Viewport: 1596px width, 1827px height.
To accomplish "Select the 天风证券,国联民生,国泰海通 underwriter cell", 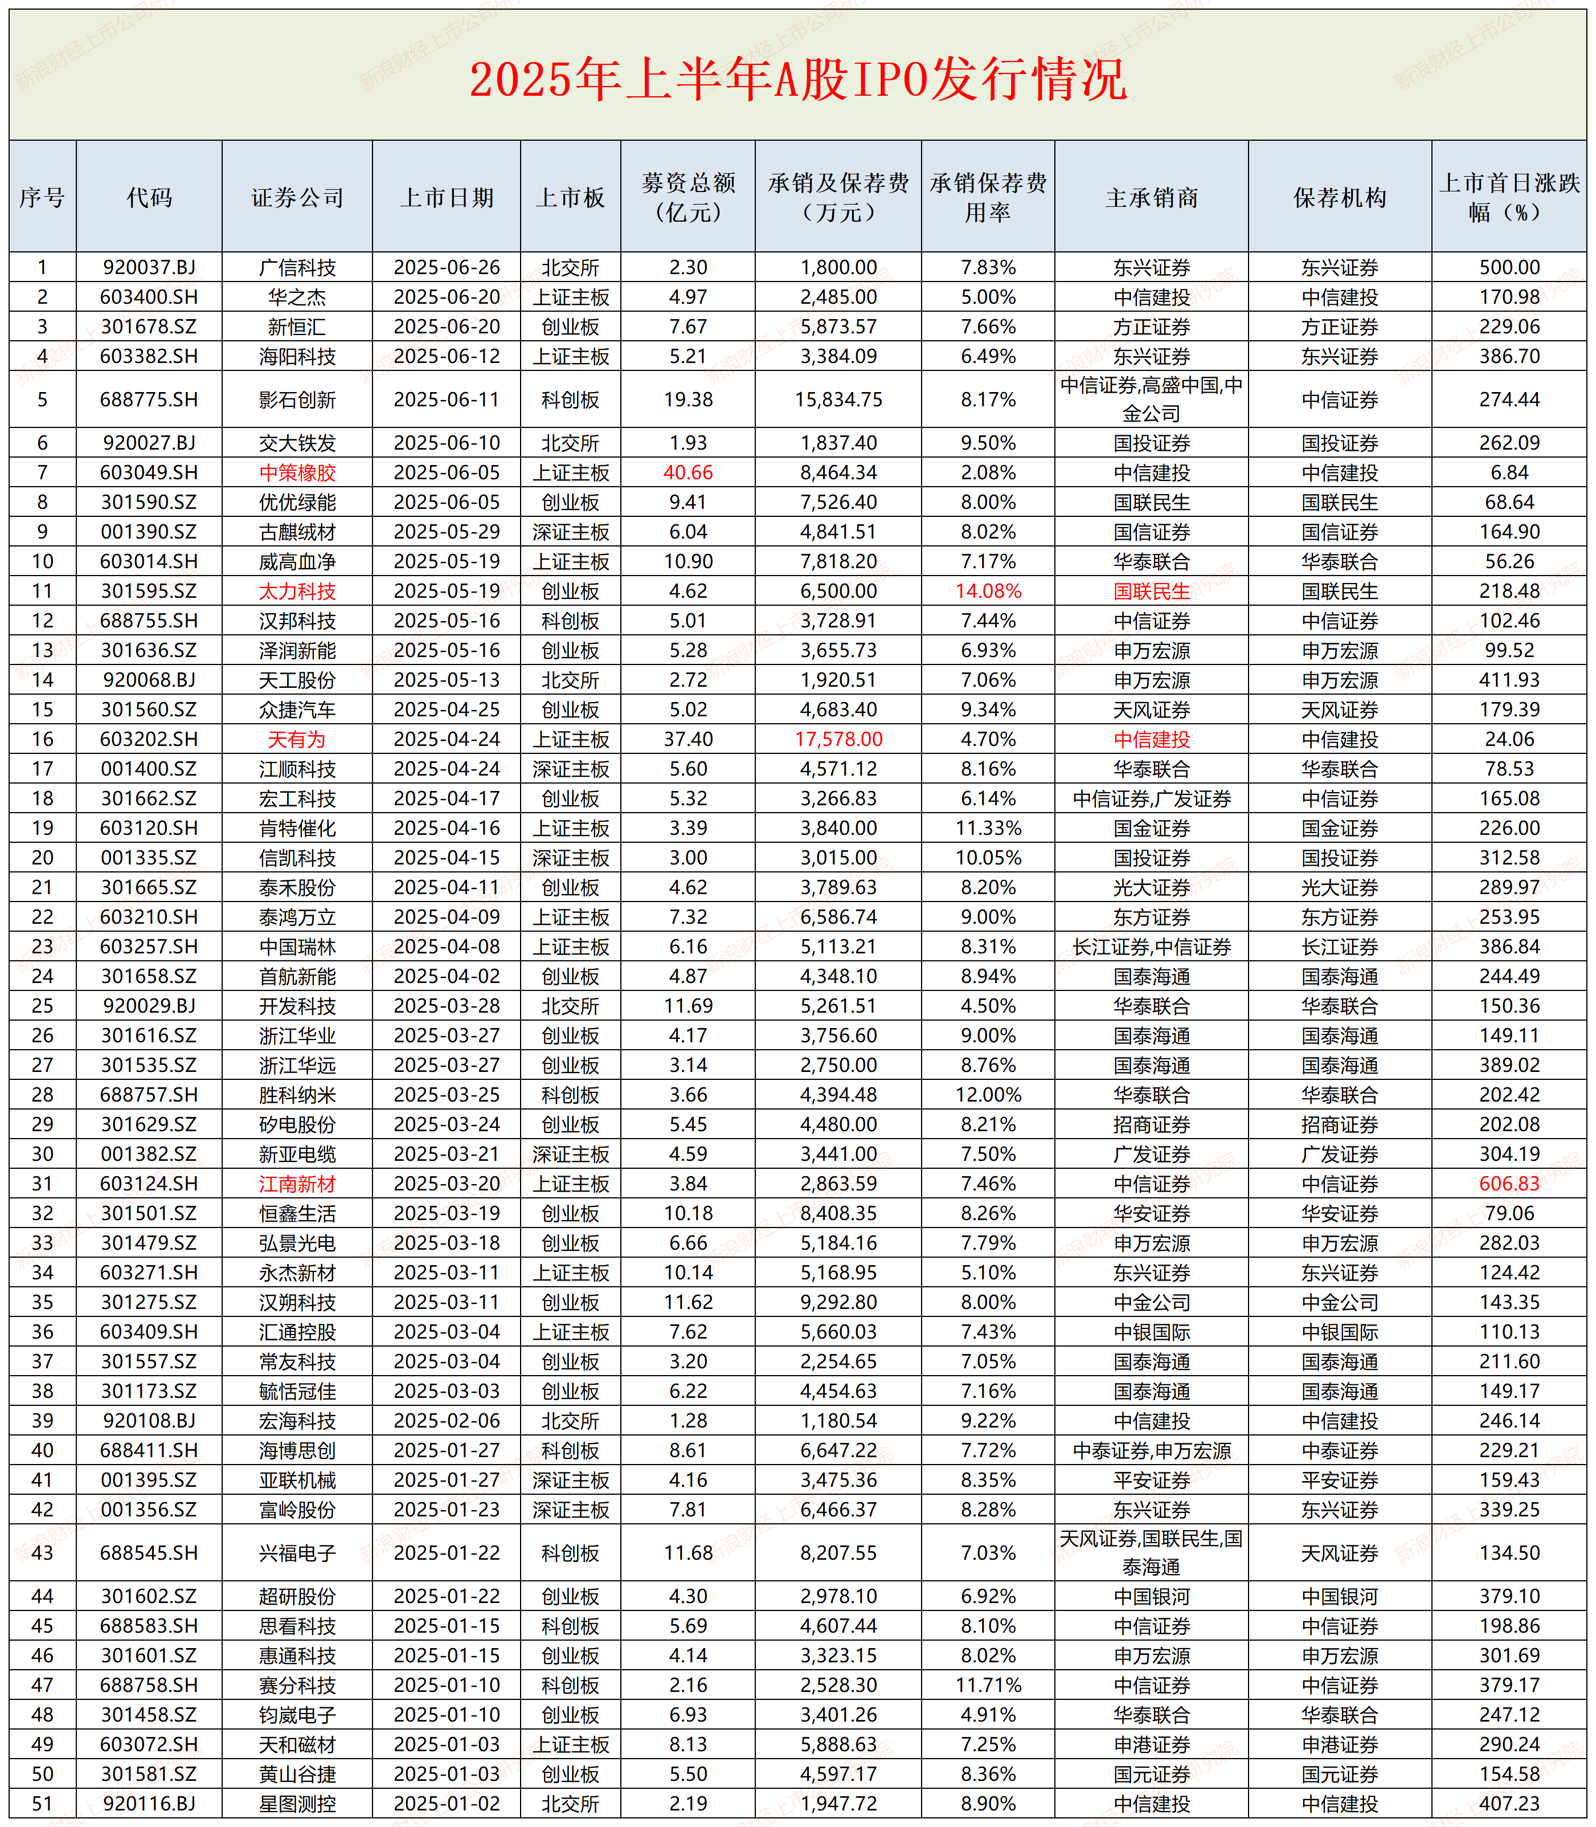I will [1151, 1552].
